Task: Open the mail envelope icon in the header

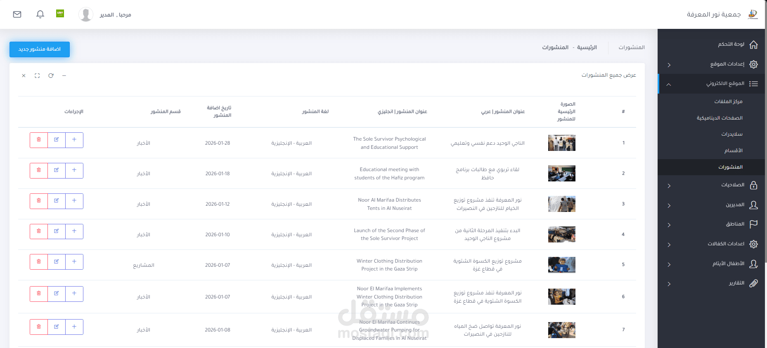Action: 17,14
